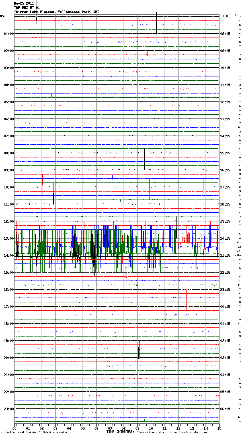The image size is (242, 436).
Task: Click the date header "Nov25,2011"
Action: click(x=24, y=3)
